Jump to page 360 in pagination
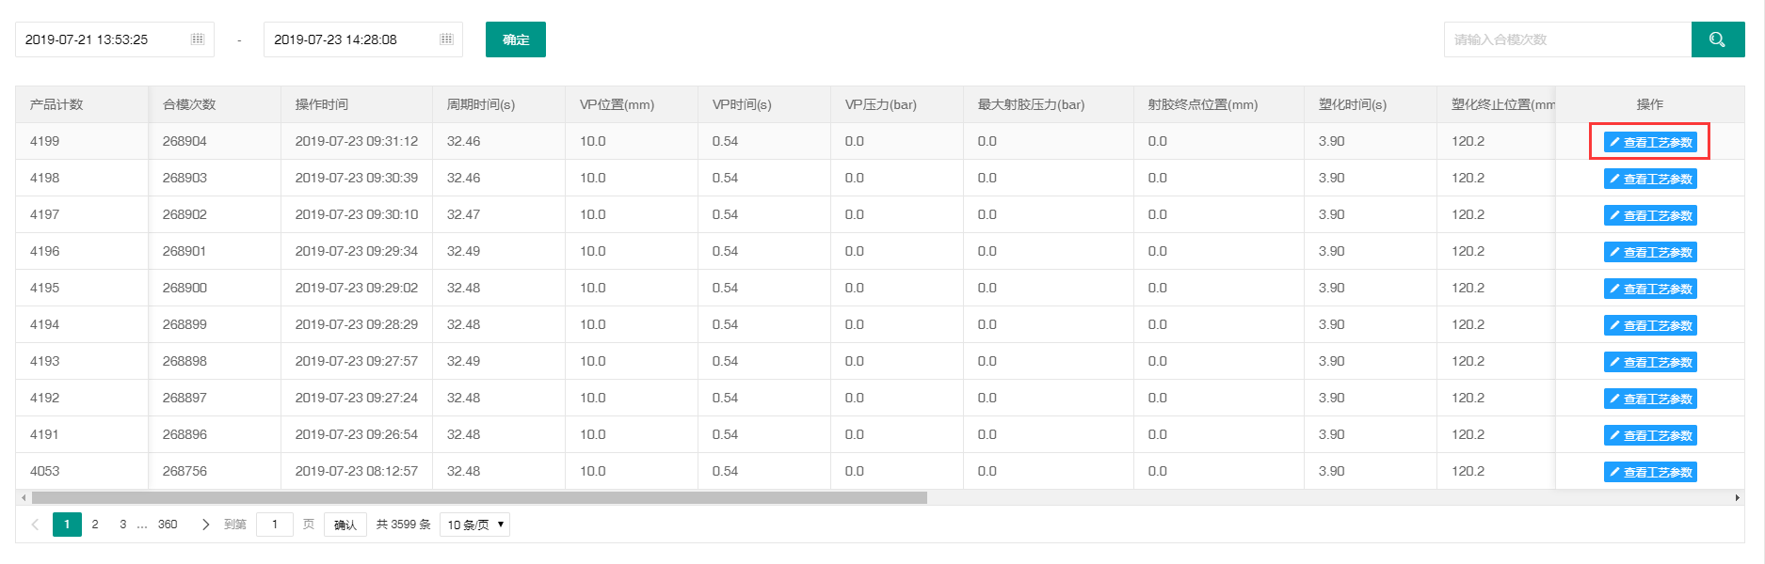Image resolution: width=1765 pixels, height=564 pixels. click(x=168, y=525)
